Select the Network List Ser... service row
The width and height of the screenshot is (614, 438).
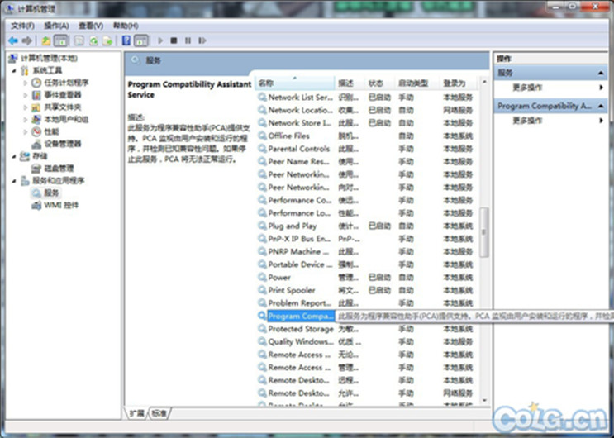point(365,98)
